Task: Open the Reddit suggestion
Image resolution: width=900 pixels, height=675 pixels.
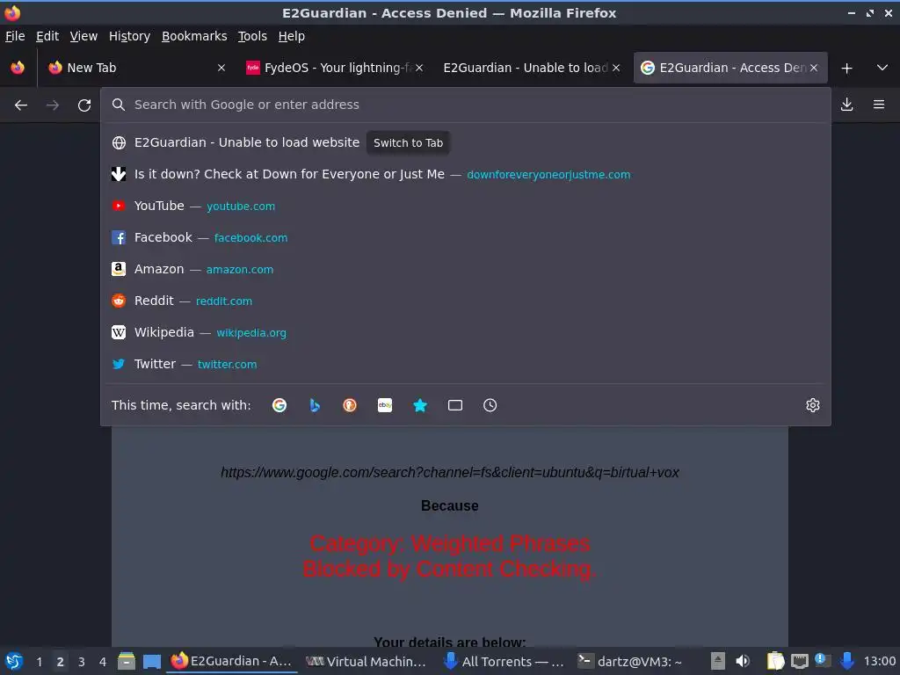Action: click(466, 301)
